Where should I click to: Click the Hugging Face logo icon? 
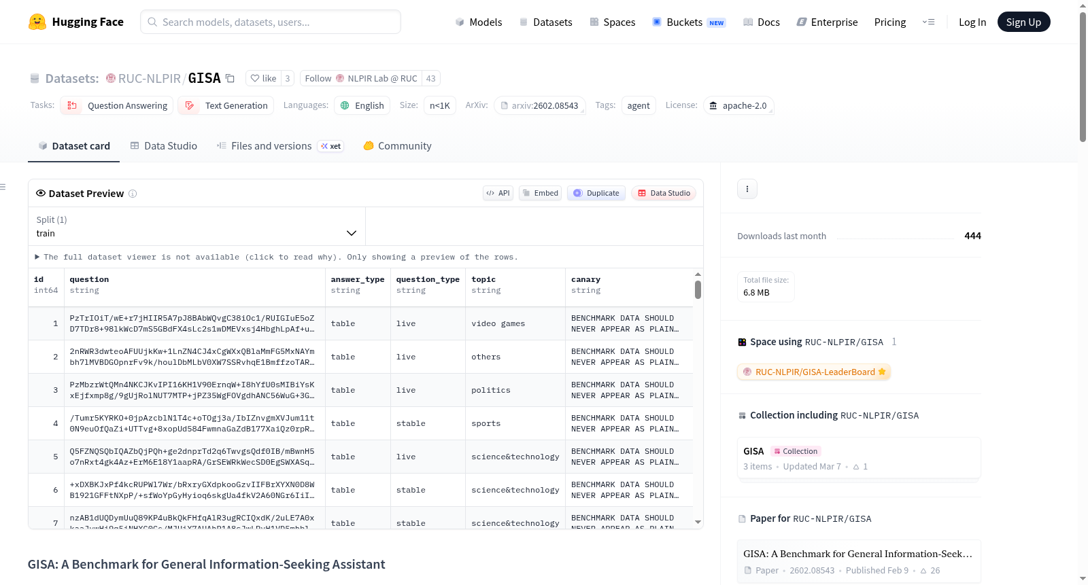tap(37, 22)
